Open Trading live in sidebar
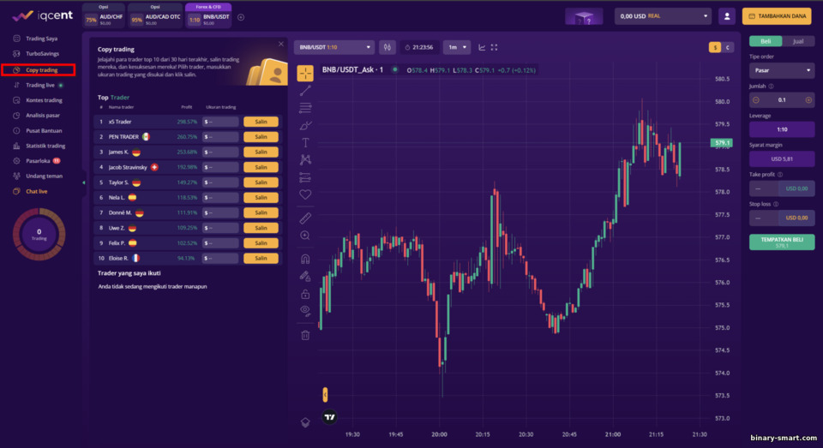The height and width of the screenshot is (448, 823). coord(40,85)
